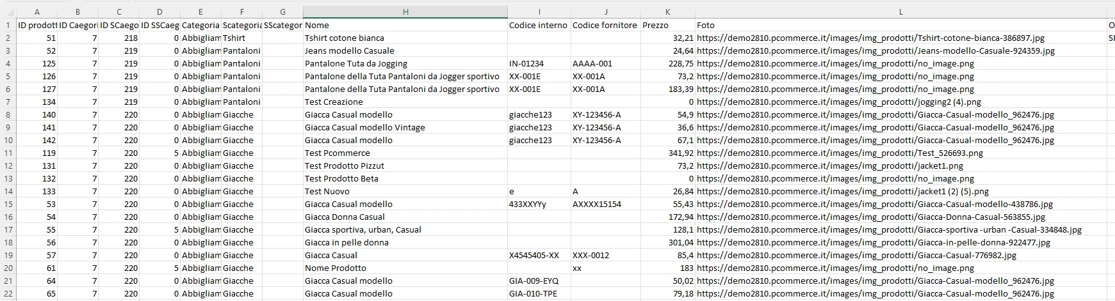Click the 'Nome' header cell
Screen dimensions: 1115x301
(405, 25)
